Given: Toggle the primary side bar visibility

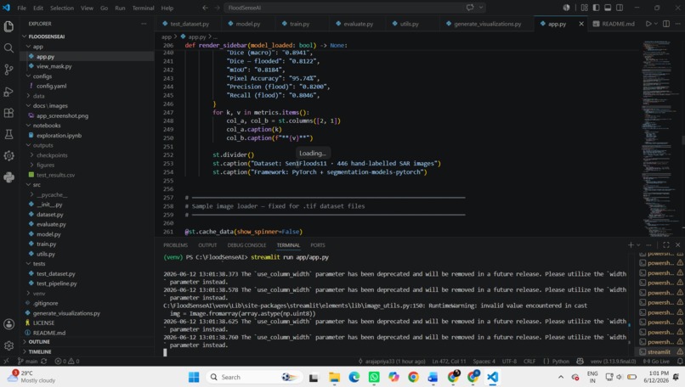Looking at the screenshot, I should pyautogui.click(x=596, y=8).
